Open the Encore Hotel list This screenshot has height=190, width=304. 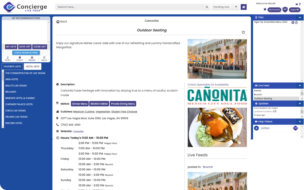(x=14, y=123)
